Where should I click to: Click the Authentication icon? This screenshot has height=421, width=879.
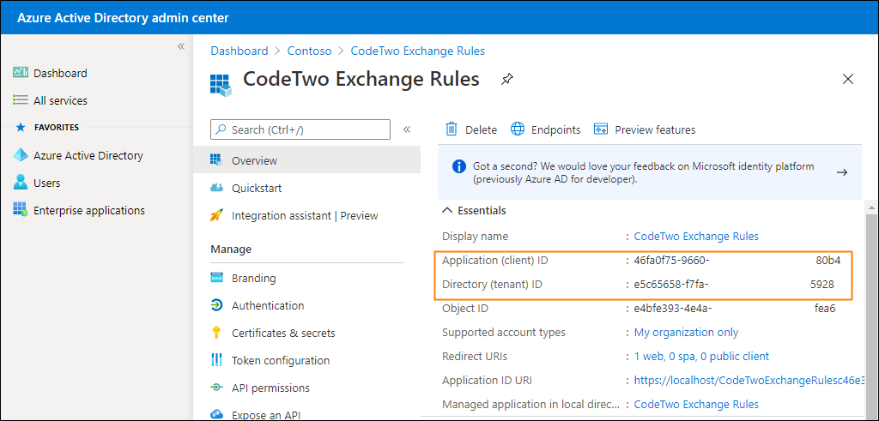[216, 305]
